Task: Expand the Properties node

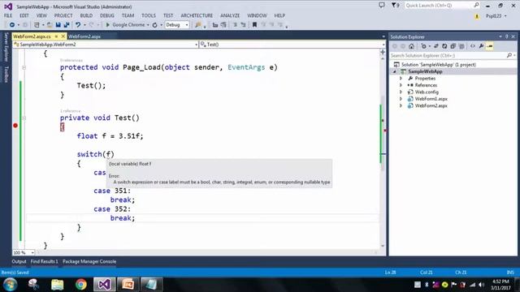Action: coord(401,79)
